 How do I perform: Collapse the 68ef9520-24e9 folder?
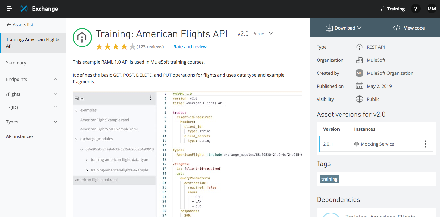(x=82, y=149)
